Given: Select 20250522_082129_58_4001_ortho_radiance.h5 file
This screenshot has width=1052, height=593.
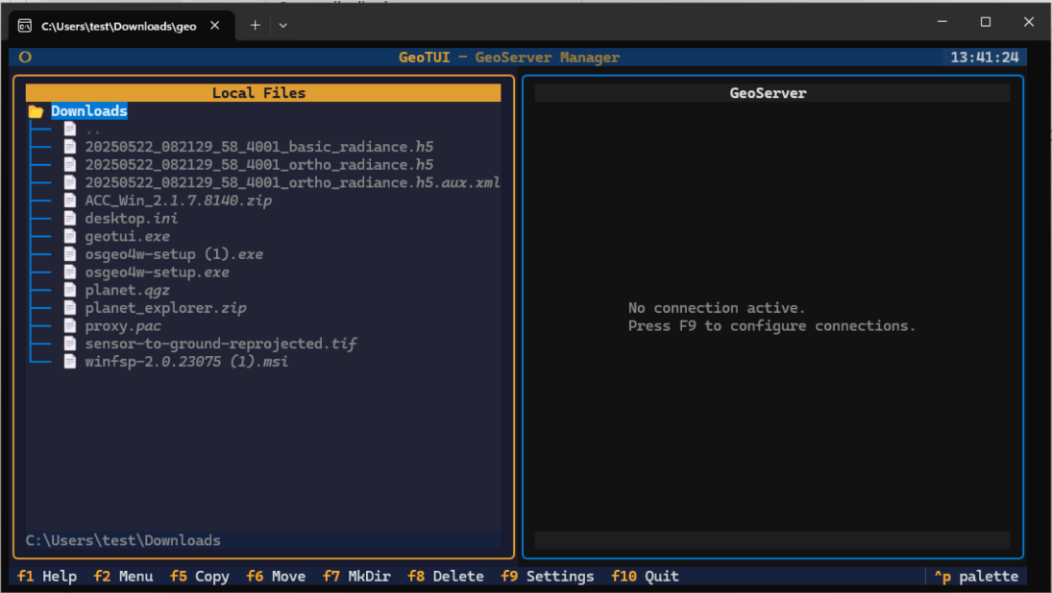Looking at the screenshot, I should 259,165.
